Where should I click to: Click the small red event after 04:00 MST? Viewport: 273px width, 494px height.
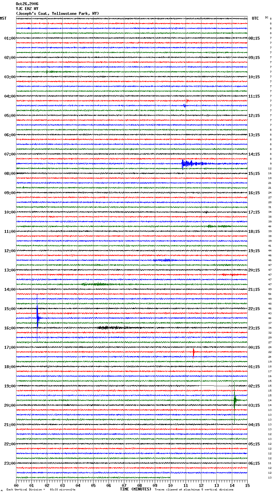pyautogui.click(x=187, y=101)
